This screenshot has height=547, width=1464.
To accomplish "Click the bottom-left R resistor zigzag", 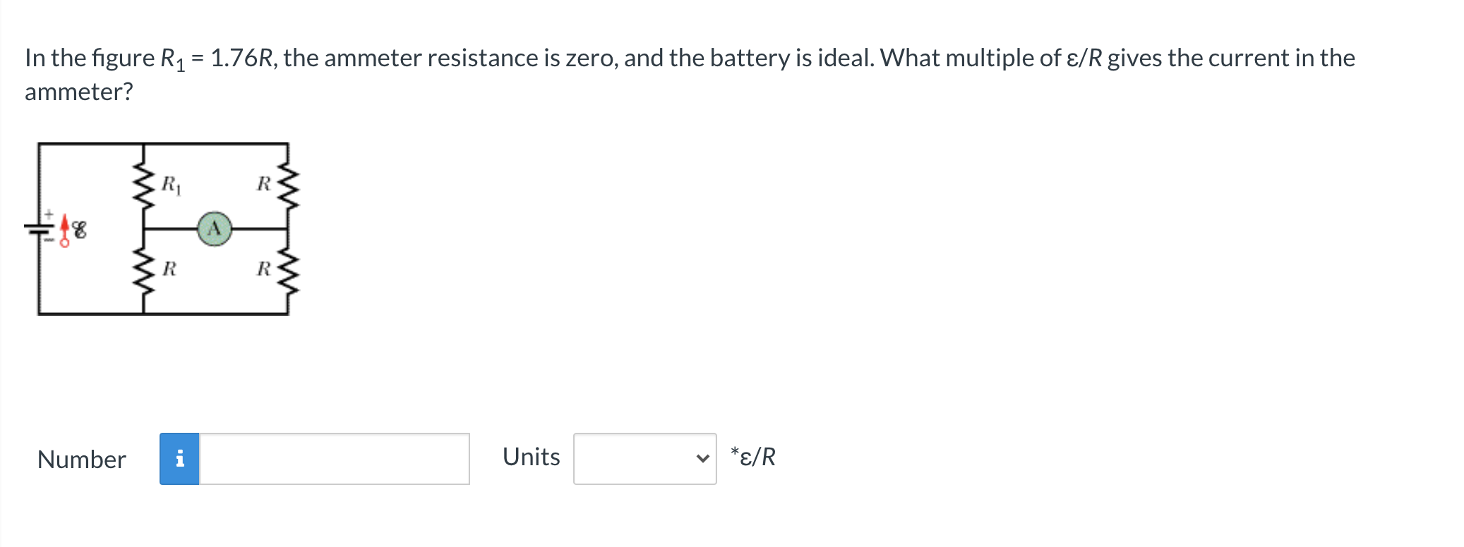I will [x=145, y=271].
